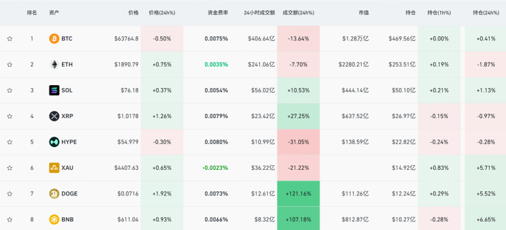Click DOGE volume change +121.16% cell
The width and height of the screenshot is (506, 230).
[x=298, y=194]
